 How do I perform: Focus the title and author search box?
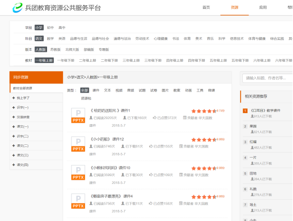pyautogui.click(x=268, y=78)
